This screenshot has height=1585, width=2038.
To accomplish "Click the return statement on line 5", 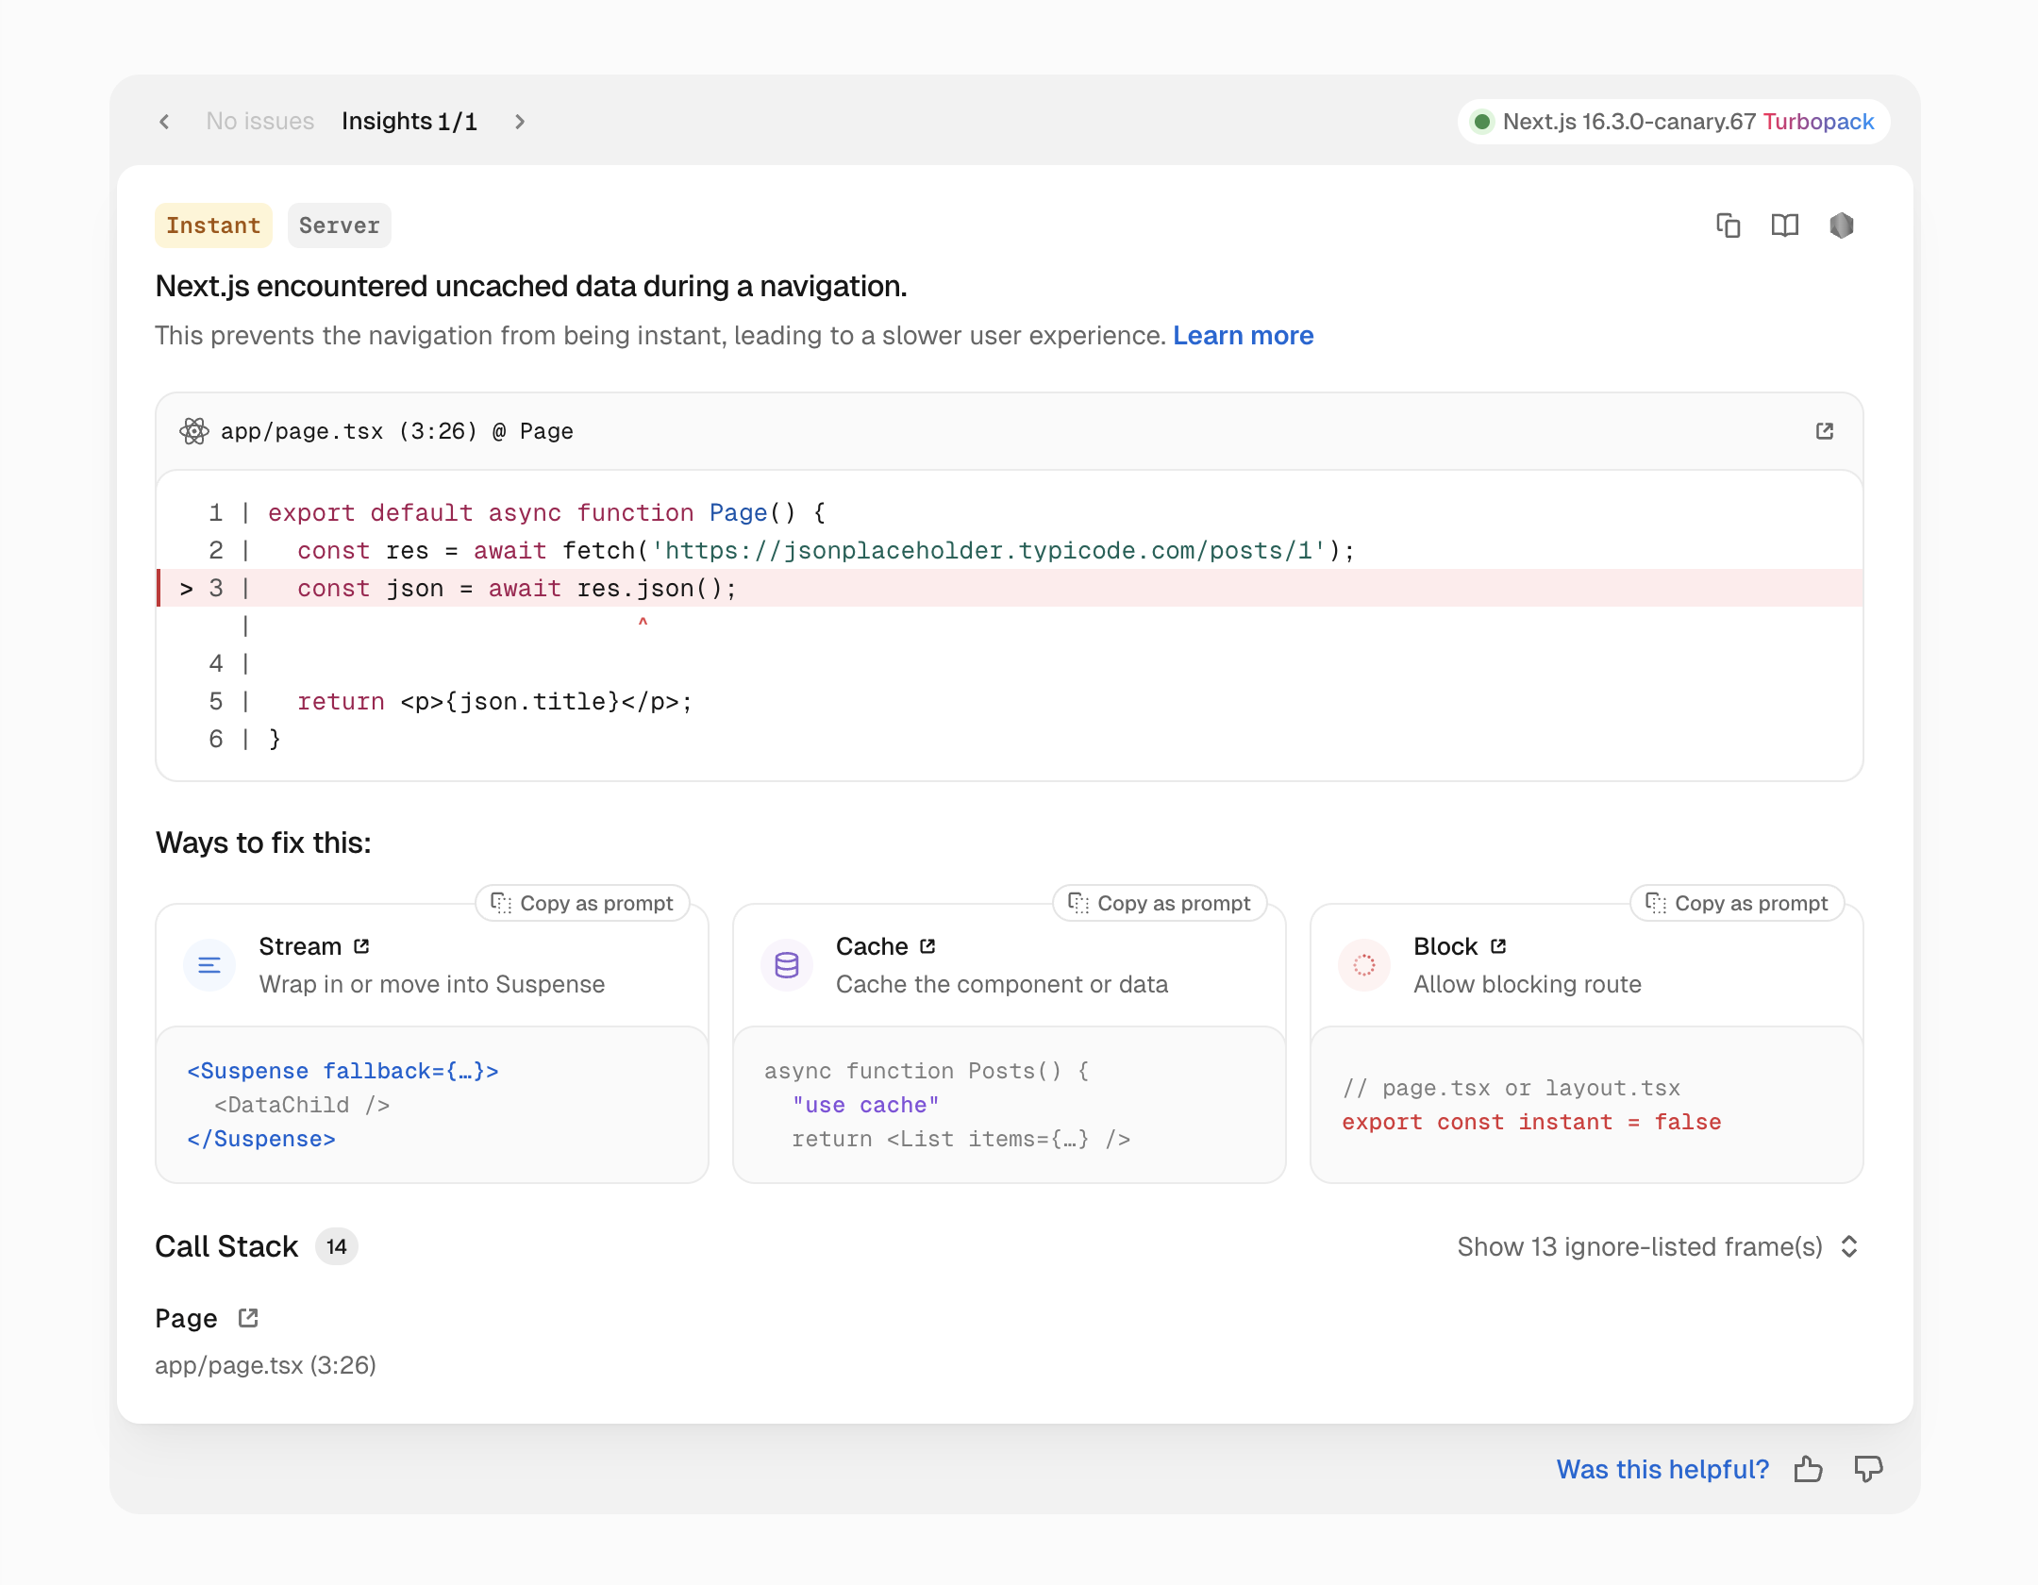I will [494, 701].
